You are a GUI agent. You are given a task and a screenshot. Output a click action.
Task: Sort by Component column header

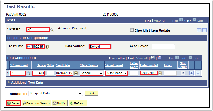(x=19, y=65)
